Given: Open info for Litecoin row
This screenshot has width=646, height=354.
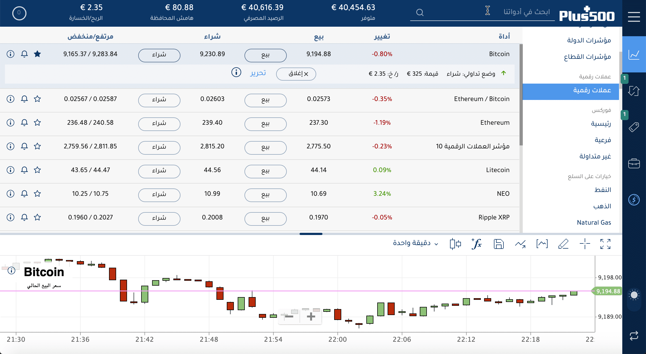Looking at the screenshot, I should [10, 170].
